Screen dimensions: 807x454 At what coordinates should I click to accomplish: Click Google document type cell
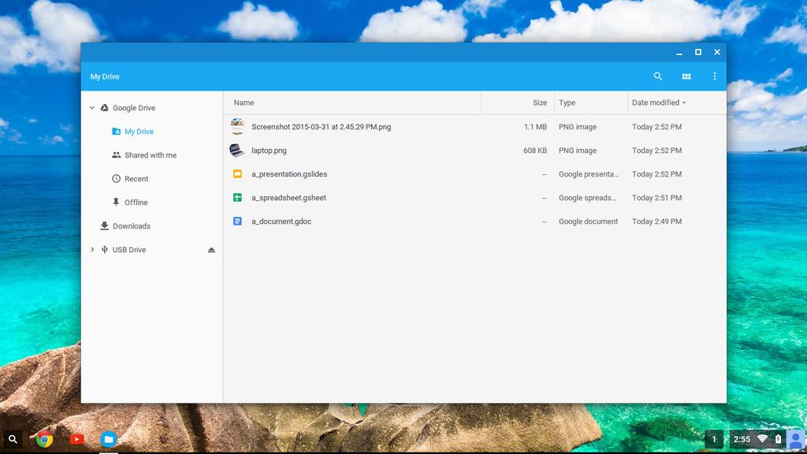588,221
